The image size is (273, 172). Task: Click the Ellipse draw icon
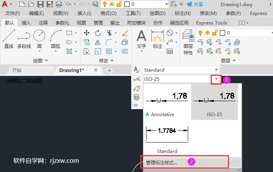[69, 42]
